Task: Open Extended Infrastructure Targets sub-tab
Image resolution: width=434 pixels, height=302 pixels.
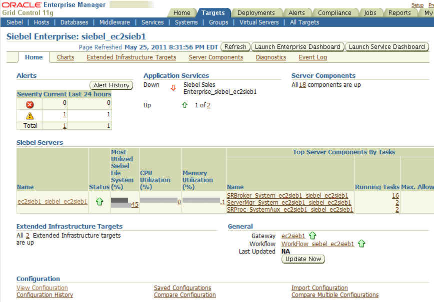Action: (131, 57)
